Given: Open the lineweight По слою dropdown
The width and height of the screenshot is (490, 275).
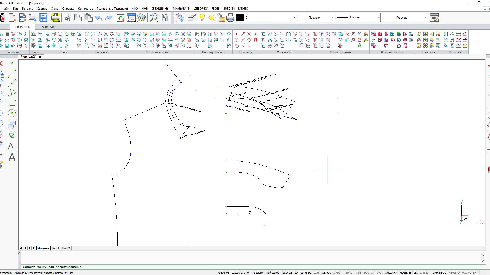Looking at the screenshot, I should pos(403,18).
